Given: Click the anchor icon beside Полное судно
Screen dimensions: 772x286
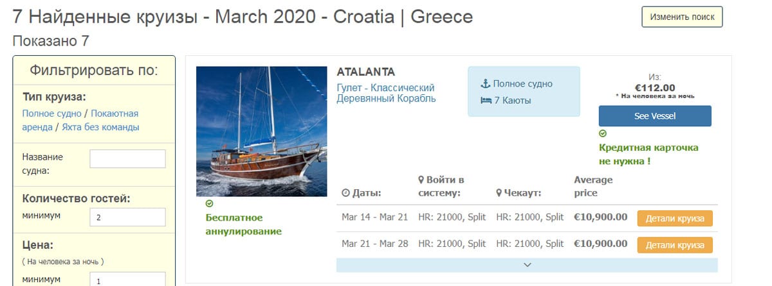Looking at the screenshot, I should tap(485, 84).
